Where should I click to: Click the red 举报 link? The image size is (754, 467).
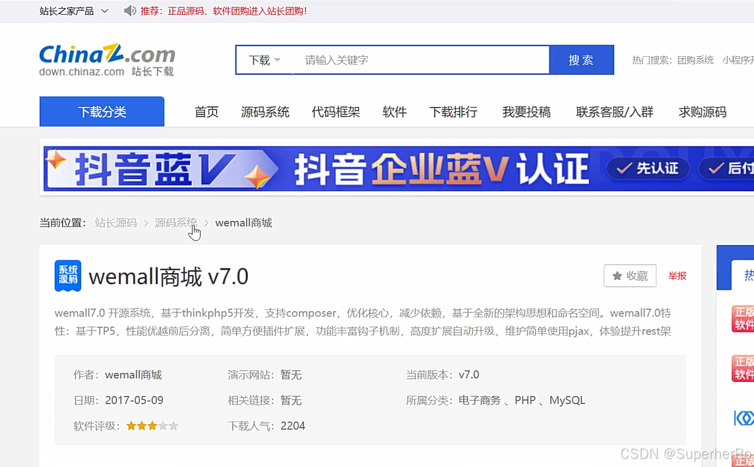point(677,276)
